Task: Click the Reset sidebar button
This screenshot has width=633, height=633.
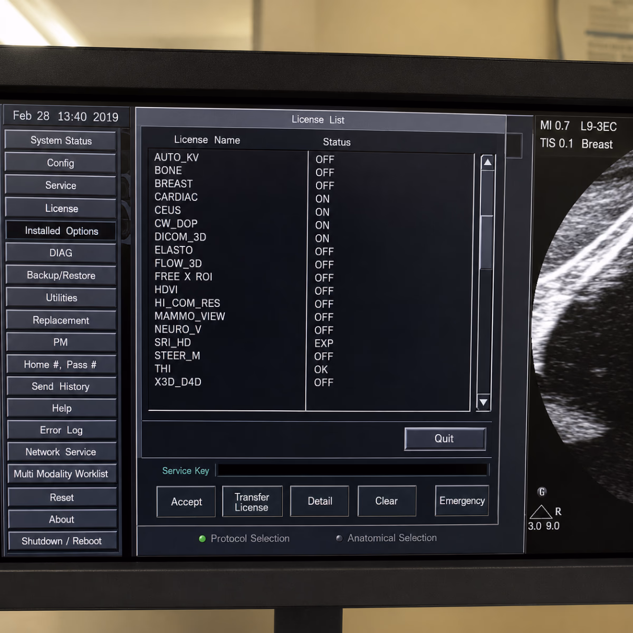Action: pyautogui.click(x=62, y=497)
